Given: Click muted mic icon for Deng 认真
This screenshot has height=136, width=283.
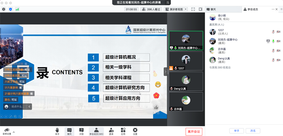Looking at the screenshot, I should (x=273, y=60).
